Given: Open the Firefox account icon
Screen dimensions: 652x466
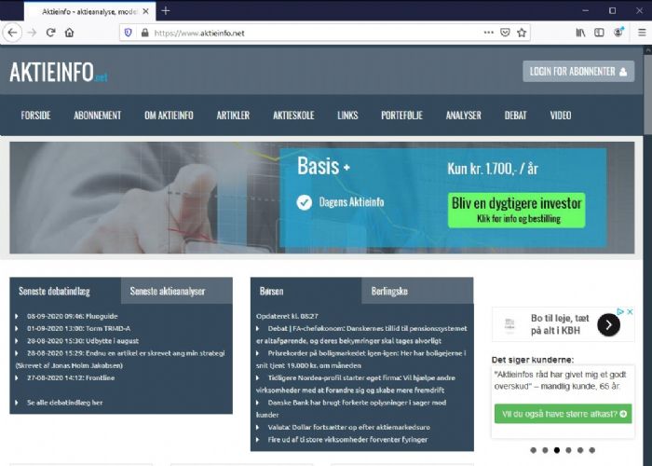Looking at the screenshot, I should [x=618, y=32].
